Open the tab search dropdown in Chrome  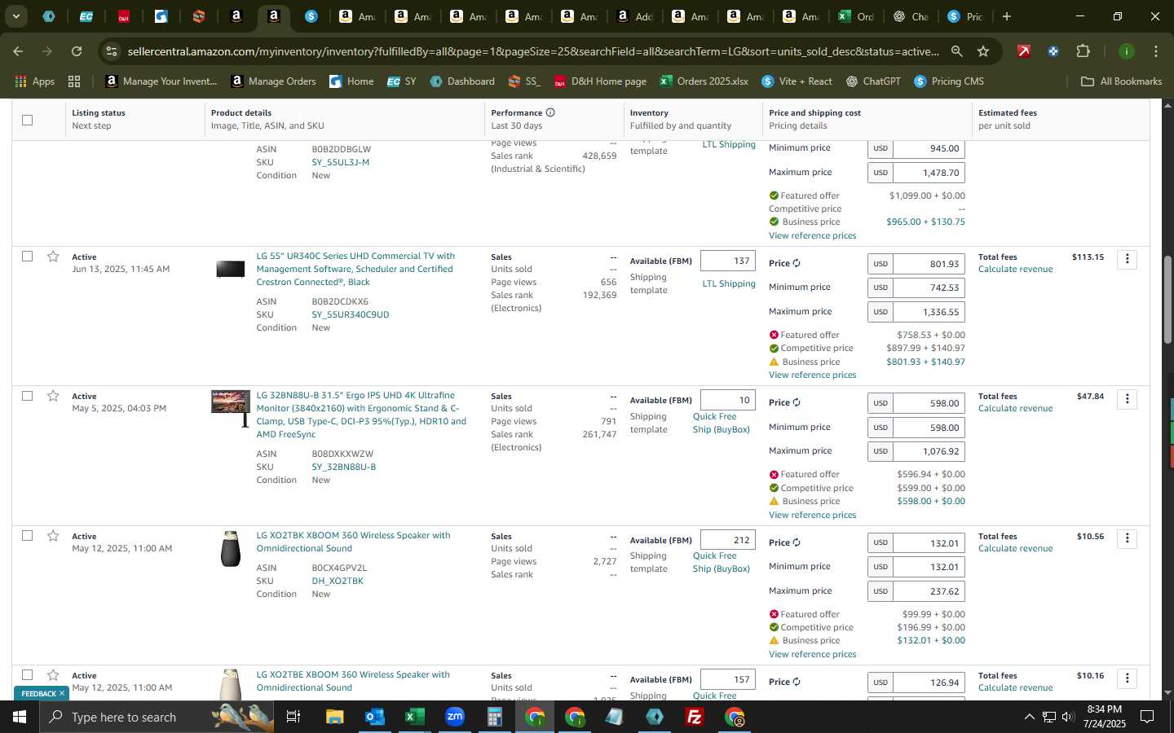pos(15,16)
